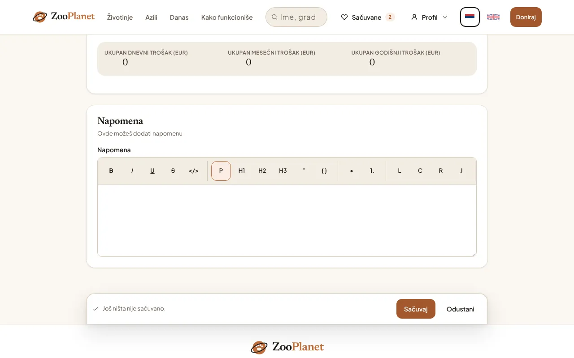This screenshot has height=358, width=574.
Task: Click the ZooPlanet logo in header
Action: 64,17
